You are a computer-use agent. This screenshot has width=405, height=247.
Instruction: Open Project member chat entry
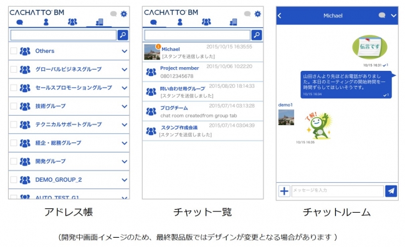pyautogui.click(x=202, y=72)
